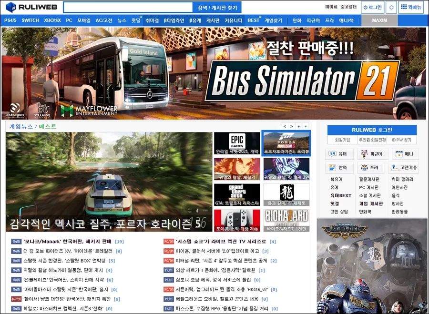The height and width of the screenshot is (314, 429).
Task: Open the 애니 clapperboard icon button
Action: pyautogui.click(x=405, y=154)
